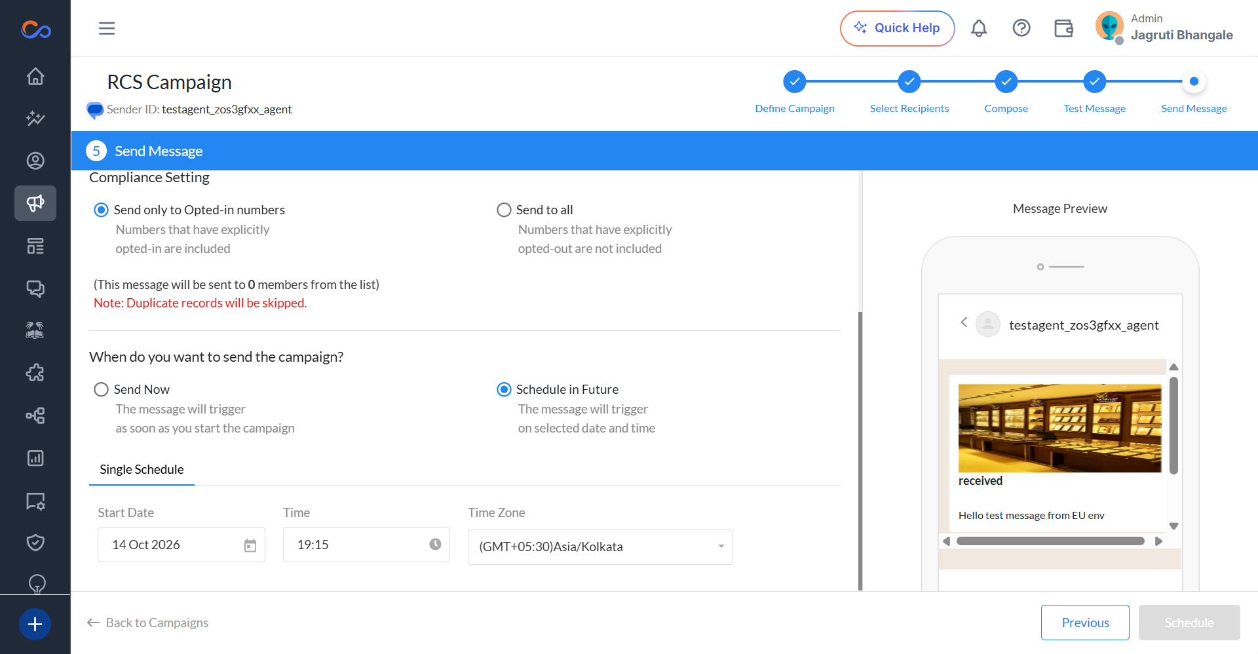Expand the Asia/Kolkata time zone dropdown
The image size is (1258, 654).
coord(600,547)
